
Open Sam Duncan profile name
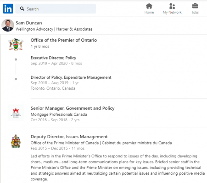29,23
